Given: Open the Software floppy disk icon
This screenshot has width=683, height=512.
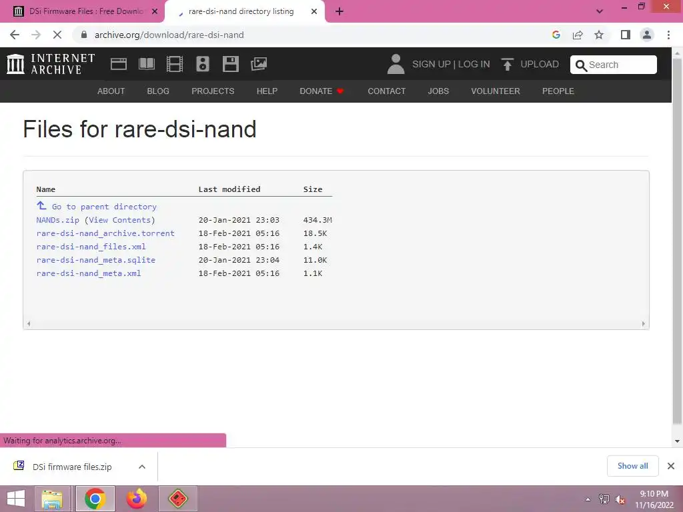Looking at the screenshot, I should [230, 64].
